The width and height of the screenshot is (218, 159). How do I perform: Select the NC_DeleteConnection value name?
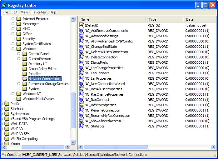(x=101, y=57)
